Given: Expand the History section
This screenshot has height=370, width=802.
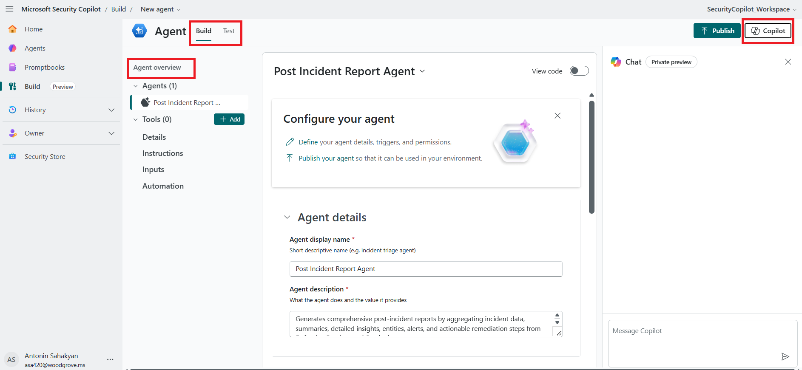Looking at the screenshot, I should [x=111, y=110].
